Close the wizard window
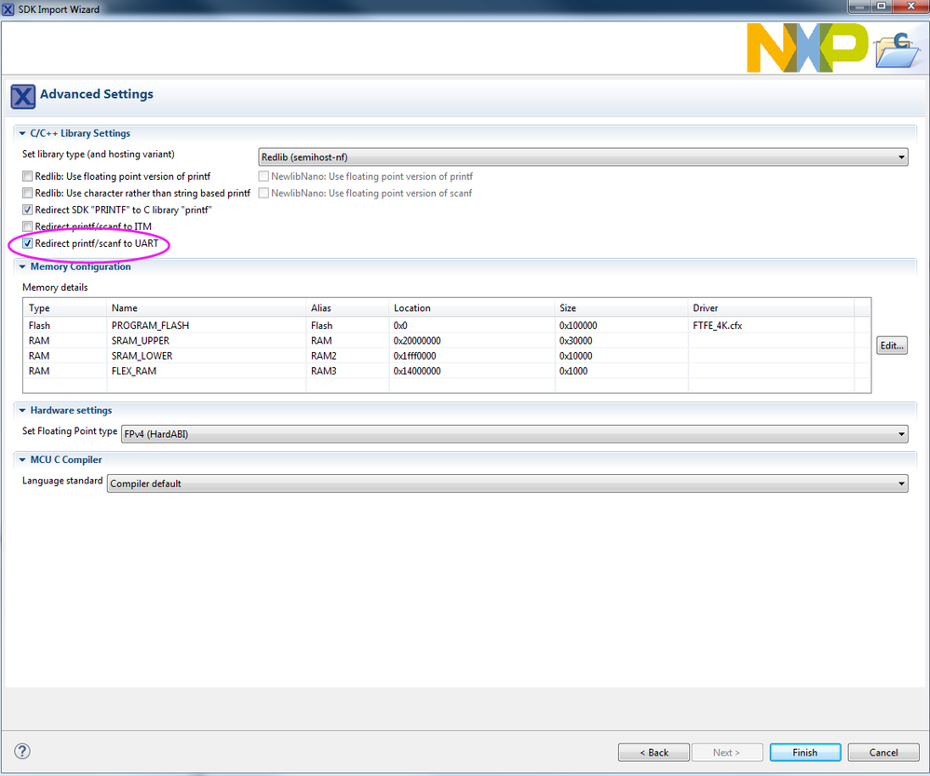930x776 pixels. 910,6
